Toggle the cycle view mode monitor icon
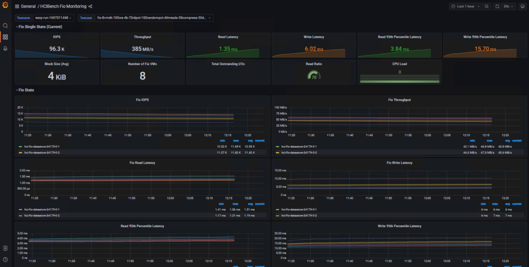Image resolution: width=529 pixels, height=267 pixels. coord(521,7)
